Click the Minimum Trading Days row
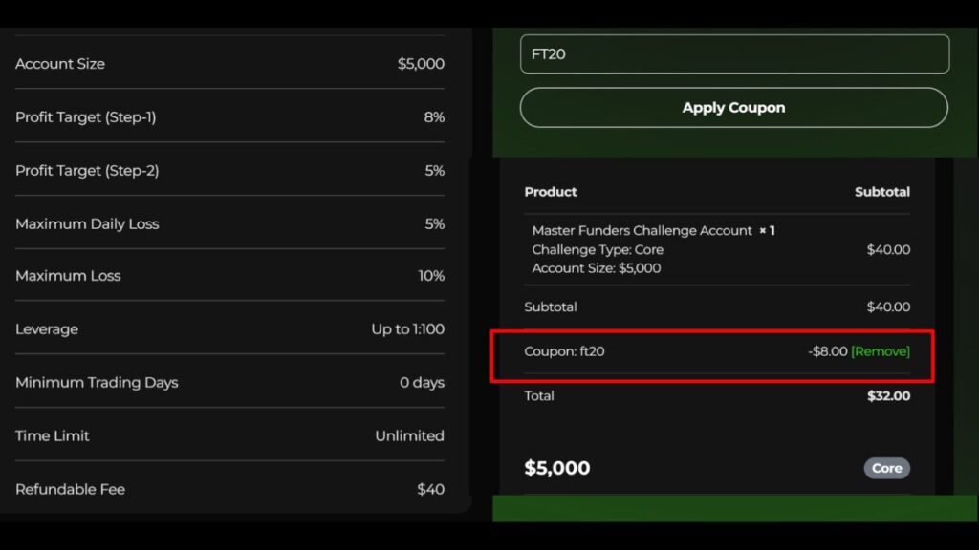979x550 pixels. pos(229,383)
